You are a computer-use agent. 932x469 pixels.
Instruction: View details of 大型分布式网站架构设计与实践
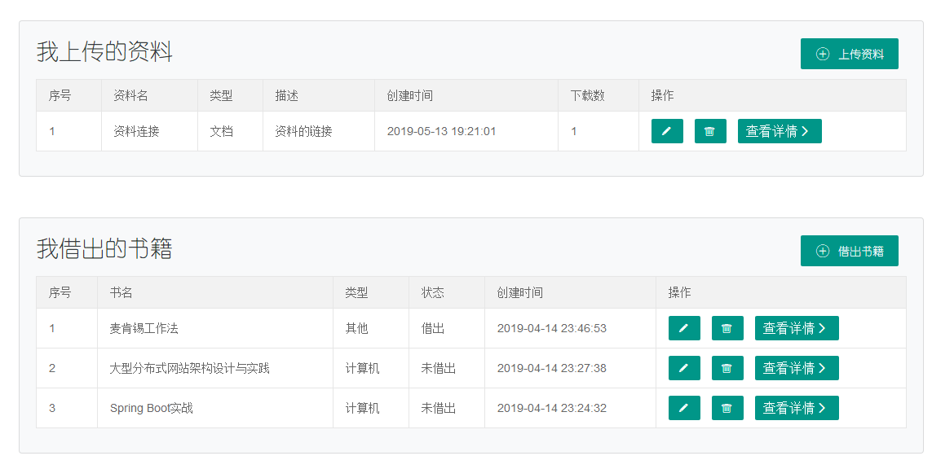point(796,368)
